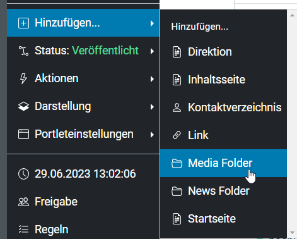297x239 pixels.
Task: Click the window icon for Portleteinstellungen
Action: click(x=23, y=134)
